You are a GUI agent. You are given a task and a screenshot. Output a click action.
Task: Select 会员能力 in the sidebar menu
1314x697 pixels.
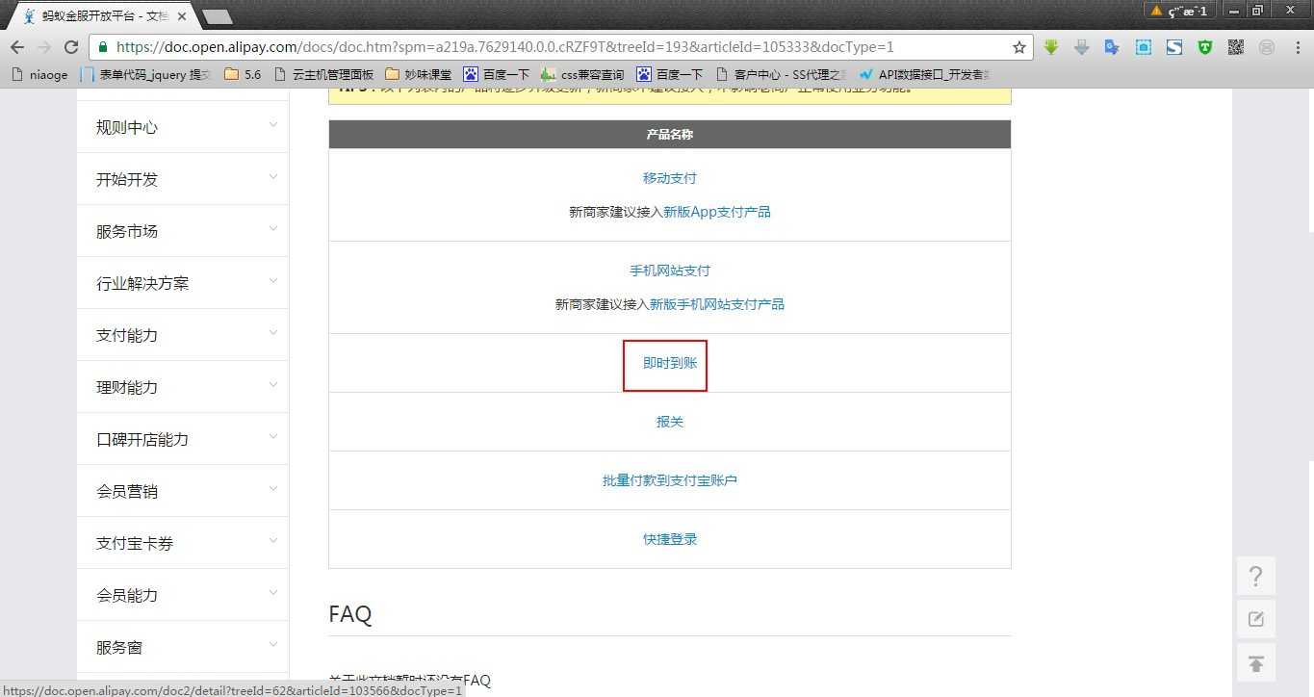tap(183, 595)
